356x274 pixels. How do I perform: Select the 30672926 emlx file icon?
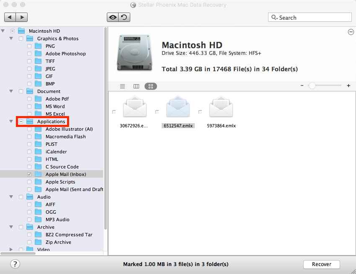coord(135,106)
